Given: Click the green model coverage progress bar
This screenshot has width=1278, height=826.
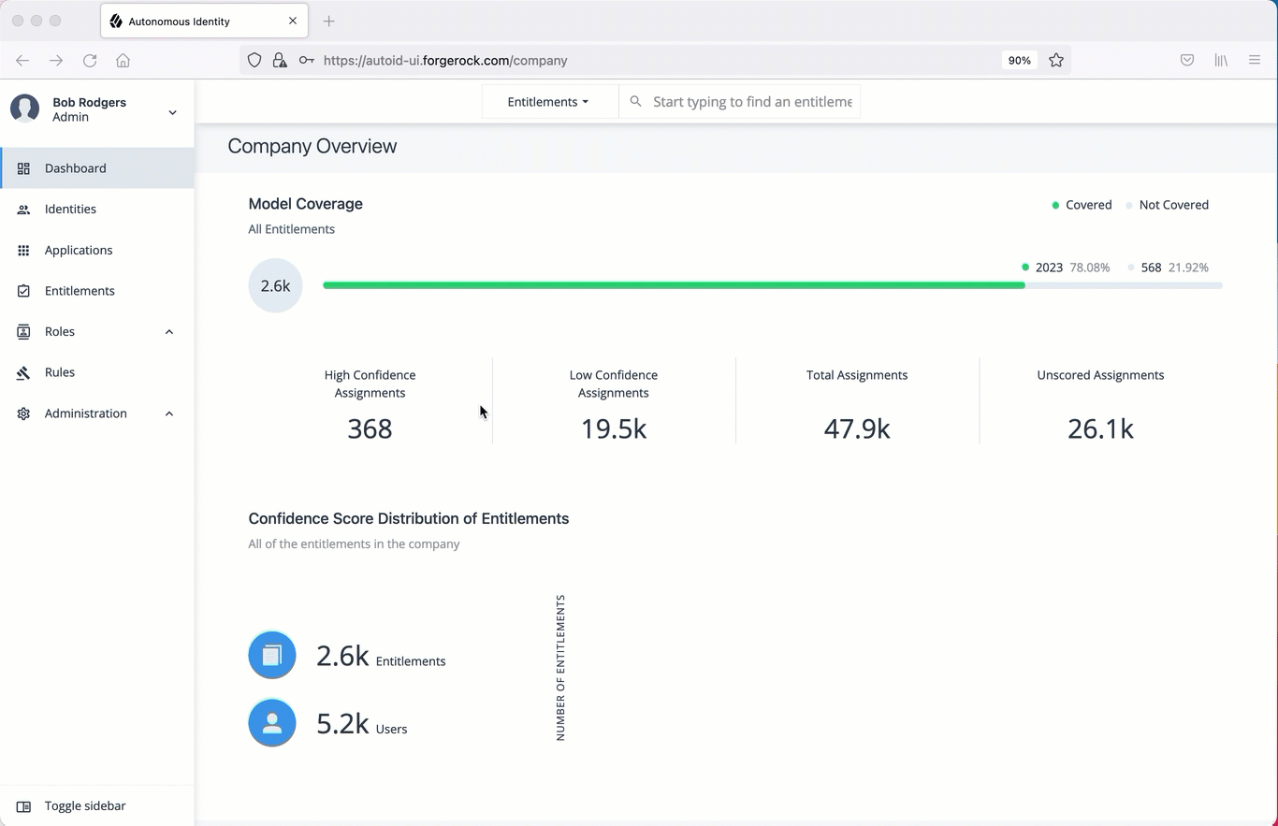Looking at the screenshot, I should coord(674,285).
